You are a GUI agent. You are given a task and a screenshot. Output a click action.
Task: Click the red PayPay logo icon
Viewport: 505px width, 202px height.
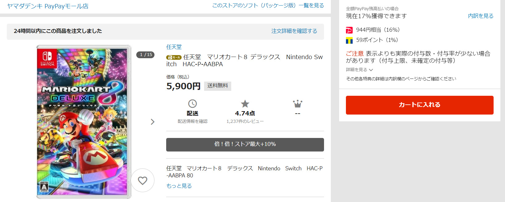(x=349, y=30)
